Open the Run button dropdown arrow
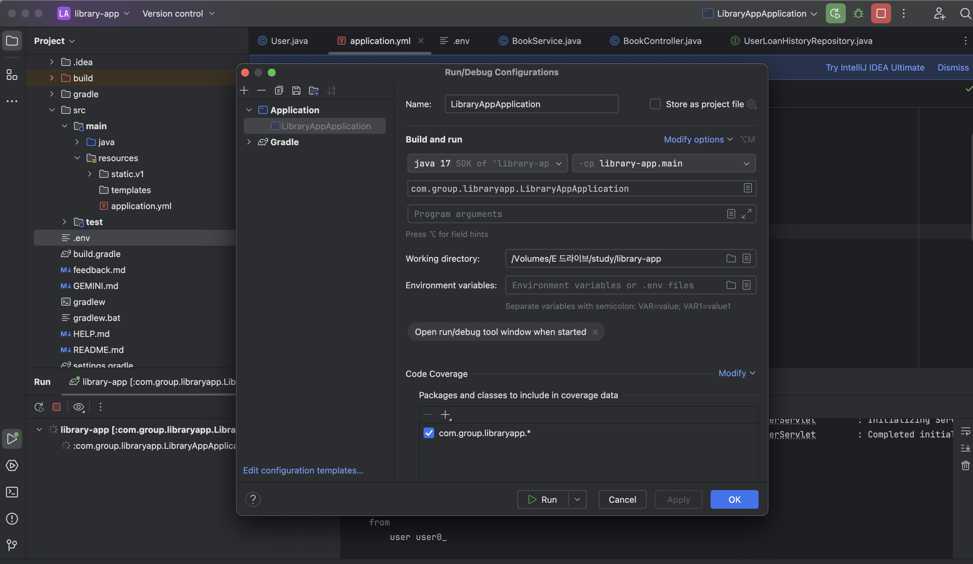The width and height of the screenshot is (973, 564). [x=577, y=499]
